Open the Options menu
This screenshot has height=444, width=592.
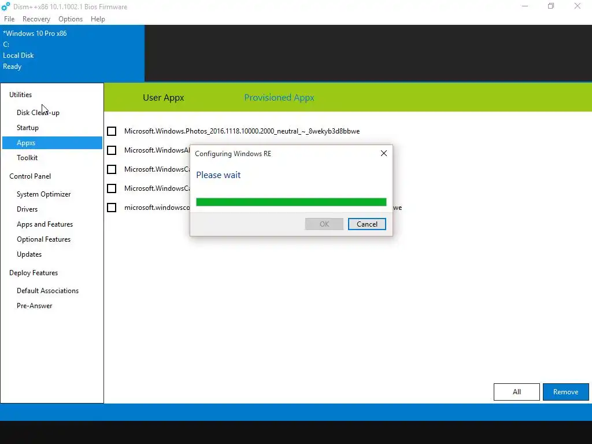tap(70, 19)
